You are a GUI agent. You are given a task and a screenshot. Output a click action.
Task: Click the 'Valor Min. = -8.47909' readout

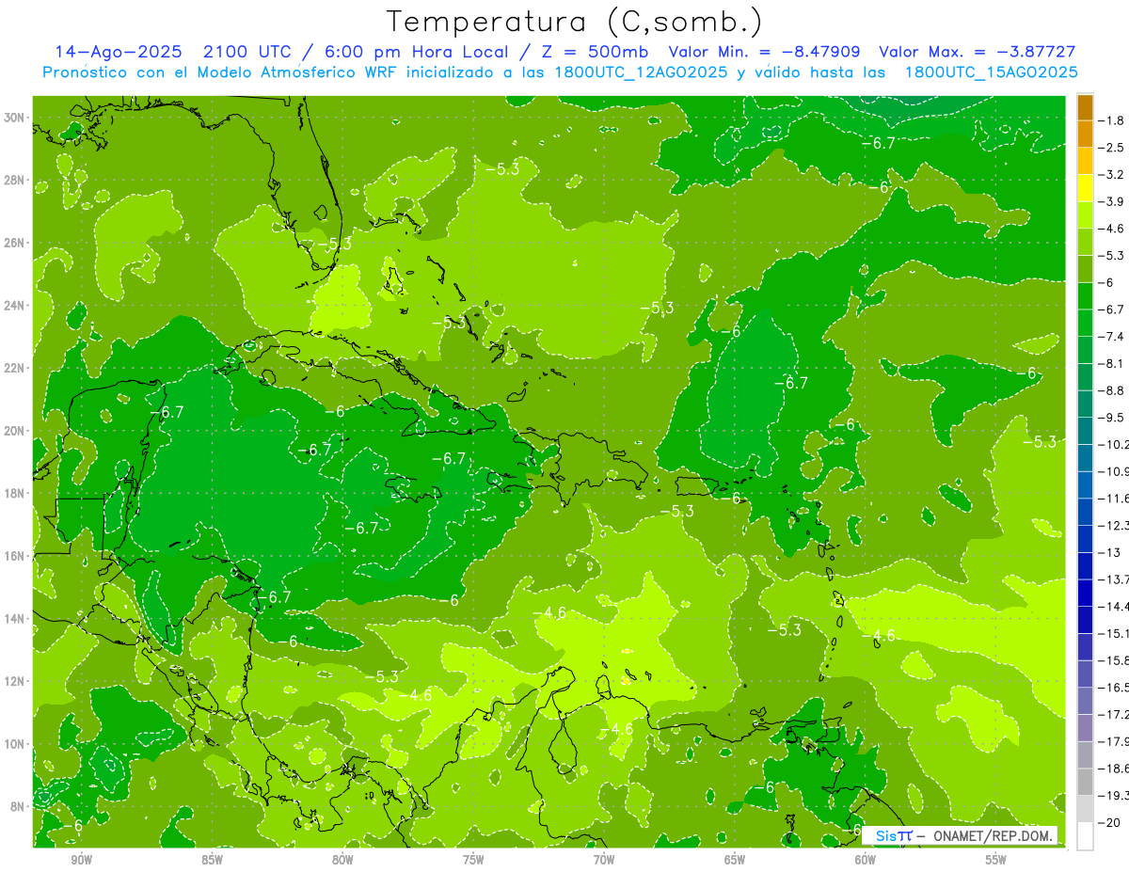(764, 53)
